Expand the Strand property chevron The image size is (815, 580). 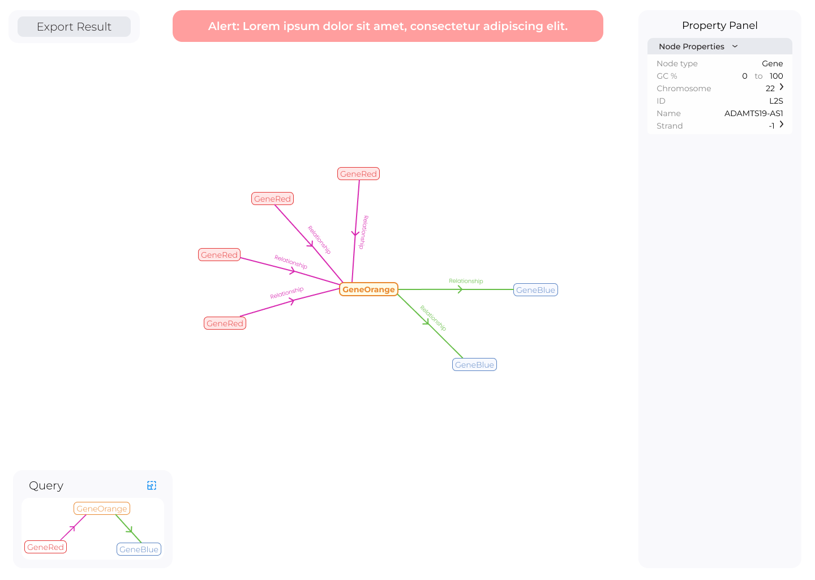782,125
